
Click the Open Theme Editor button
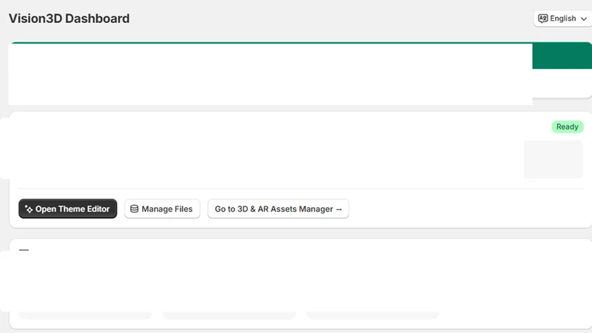click(x=67, y=209)
